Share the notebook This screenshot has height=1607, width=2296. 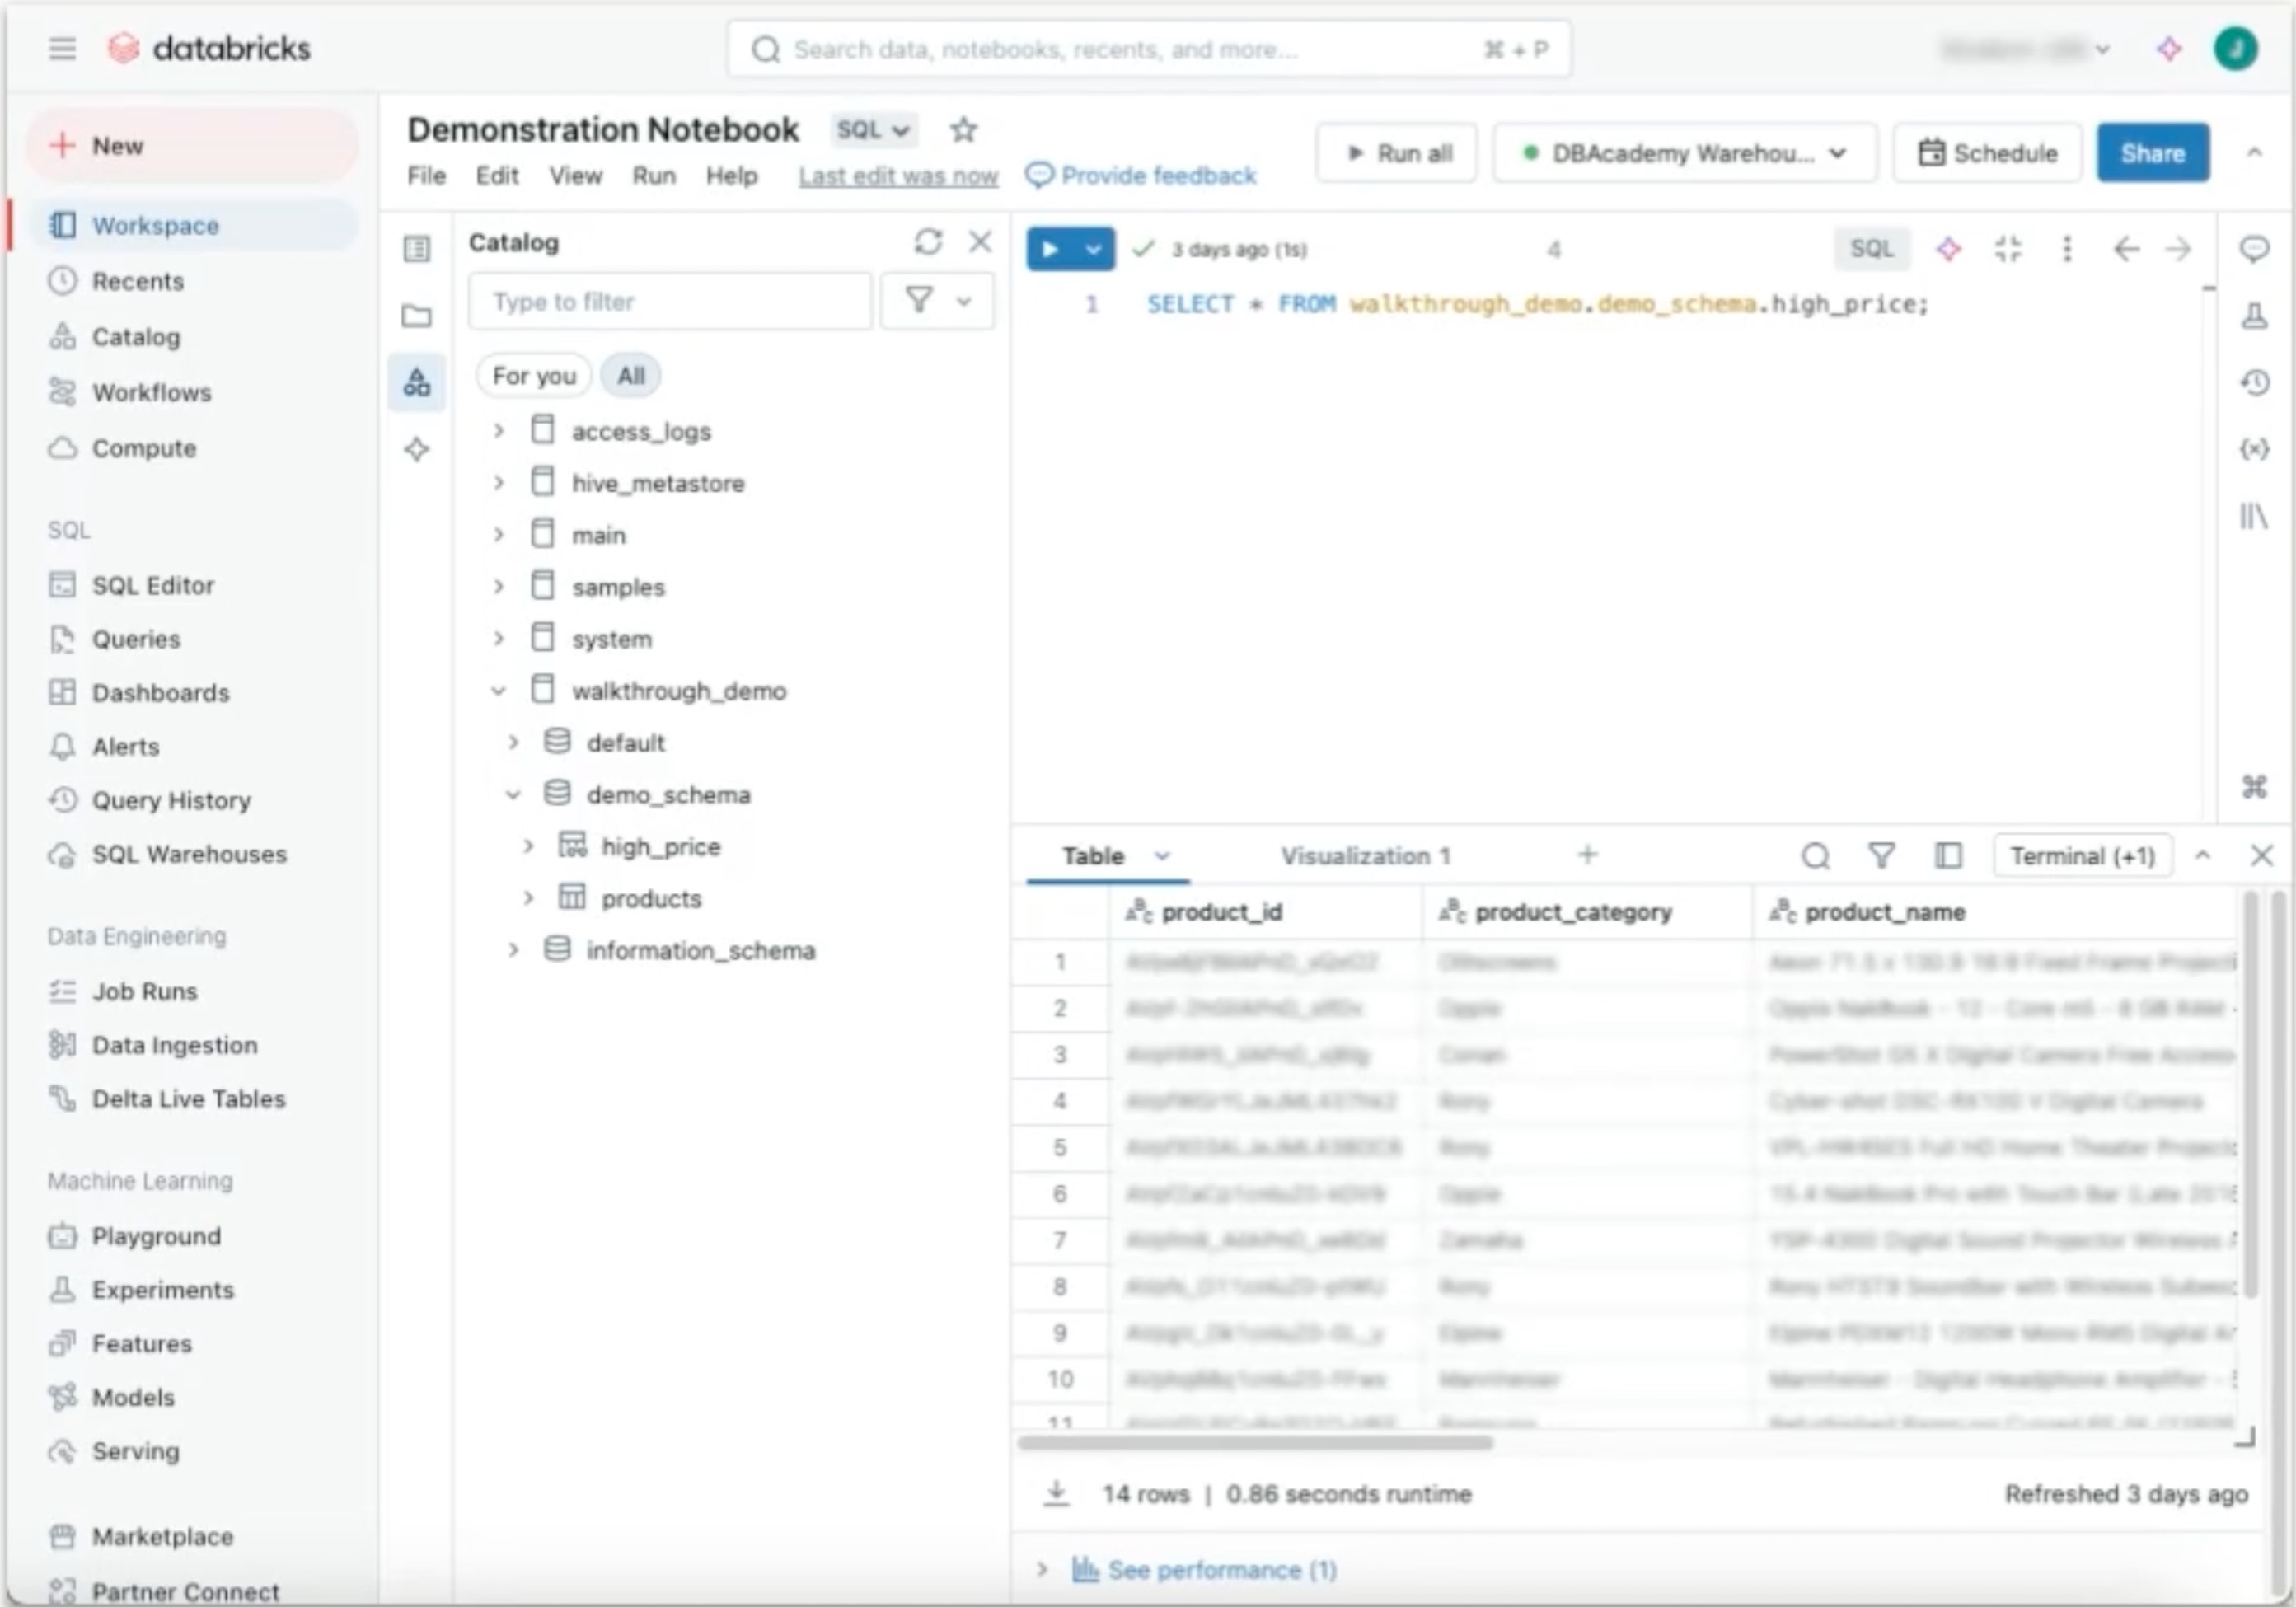[x=2153, y=153]
